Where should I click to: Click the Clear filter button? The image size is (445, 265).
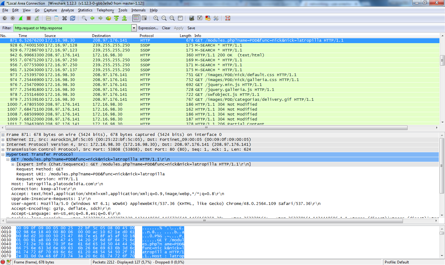pyautogui.click(x=166, y=28)
